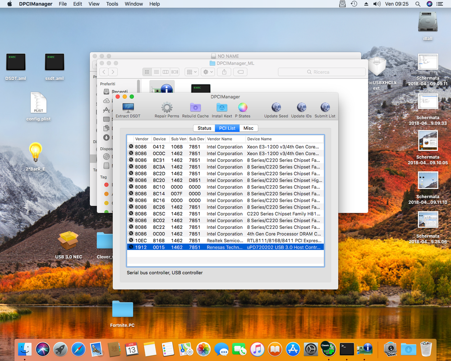Sort by Sub Ven column header
451x361 pixels.
[x=179, y=139]
